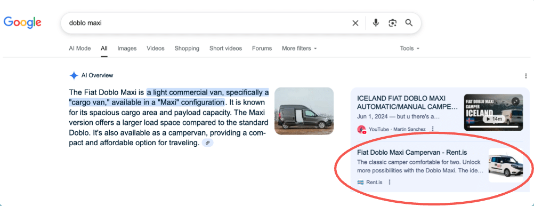Switch to AI Mode tab
Viewport: 534px width, 206px height.
80,49
